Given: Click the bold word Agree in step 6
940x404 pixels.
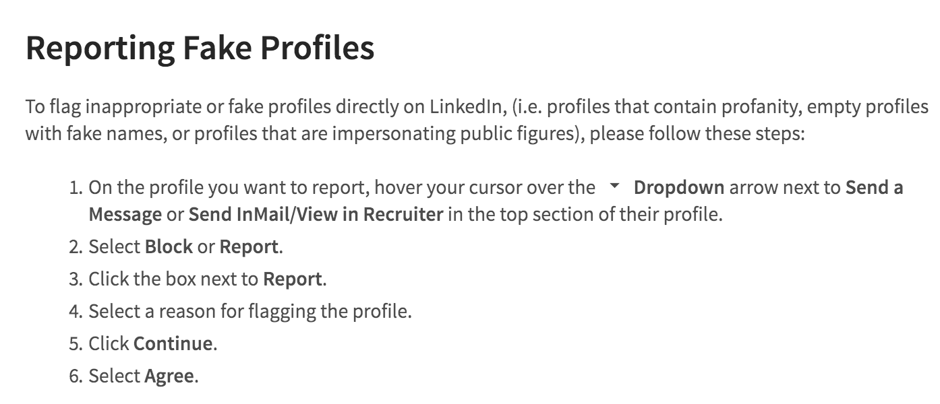Looking at the screenshot, I should click(x=169, y=376).
